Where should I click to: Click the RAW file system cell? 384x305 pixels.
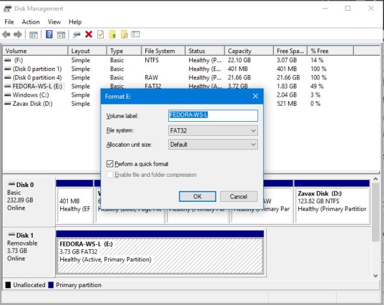pyautogui.click(x=151, y=78)
